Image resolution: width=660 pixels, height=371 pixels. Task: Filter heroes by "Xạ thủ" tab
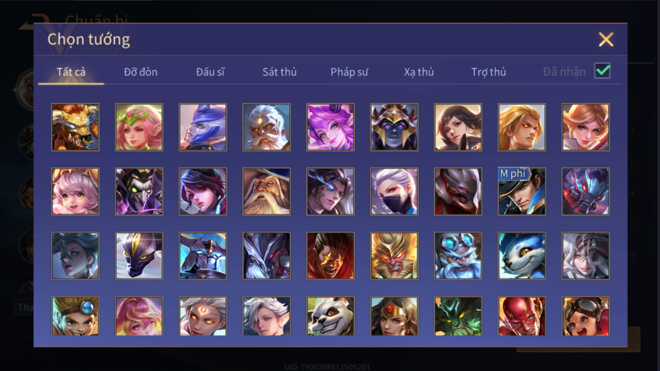point(419,72)
